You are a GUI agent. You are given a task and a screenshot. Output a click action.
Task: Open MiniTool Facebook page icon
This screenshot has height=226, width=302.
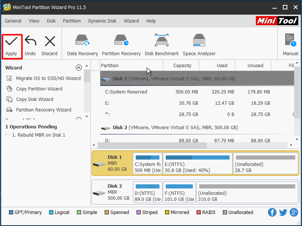coord(272,212)
